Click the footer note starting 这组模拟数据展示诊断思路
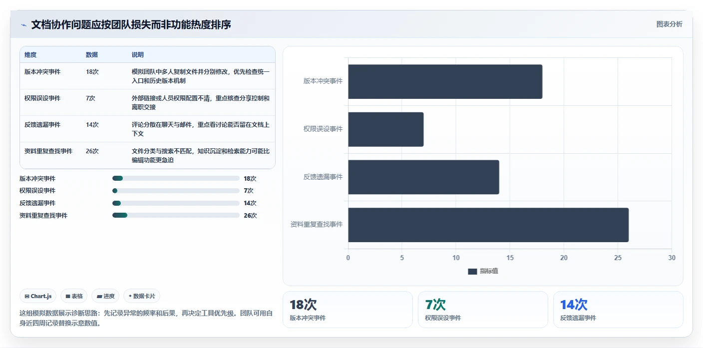The image size is (703, 348). coord(146,318)
